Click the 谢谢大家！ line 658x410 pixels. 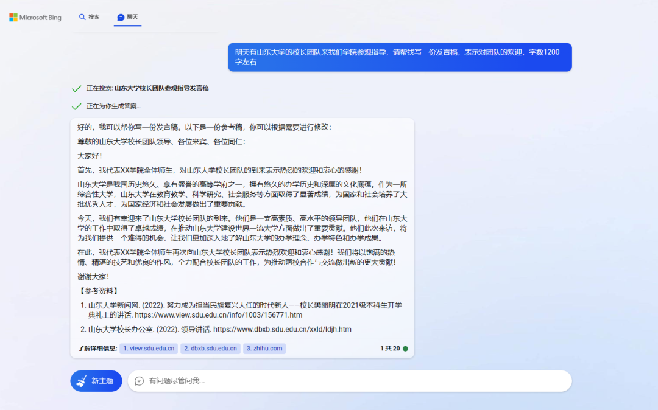click(94, 276)
